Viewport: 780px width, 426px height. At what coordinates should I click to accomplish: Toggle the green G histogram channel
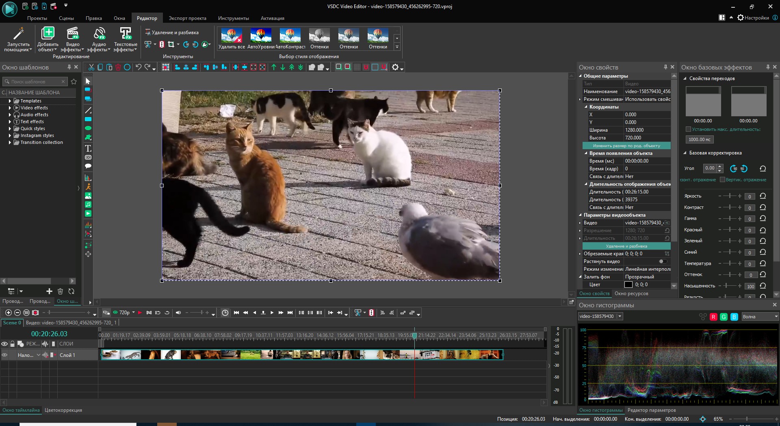724,317
